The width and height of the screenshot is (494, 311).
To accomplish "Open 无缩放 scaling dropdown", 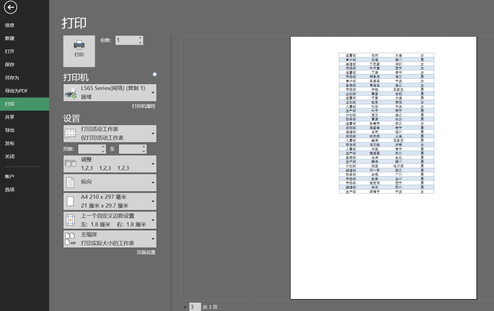I will [x=110, y=239].
